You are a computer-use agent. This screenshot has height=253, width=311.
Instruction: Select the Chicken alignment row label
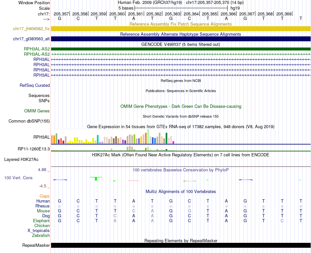coord(42,226)
